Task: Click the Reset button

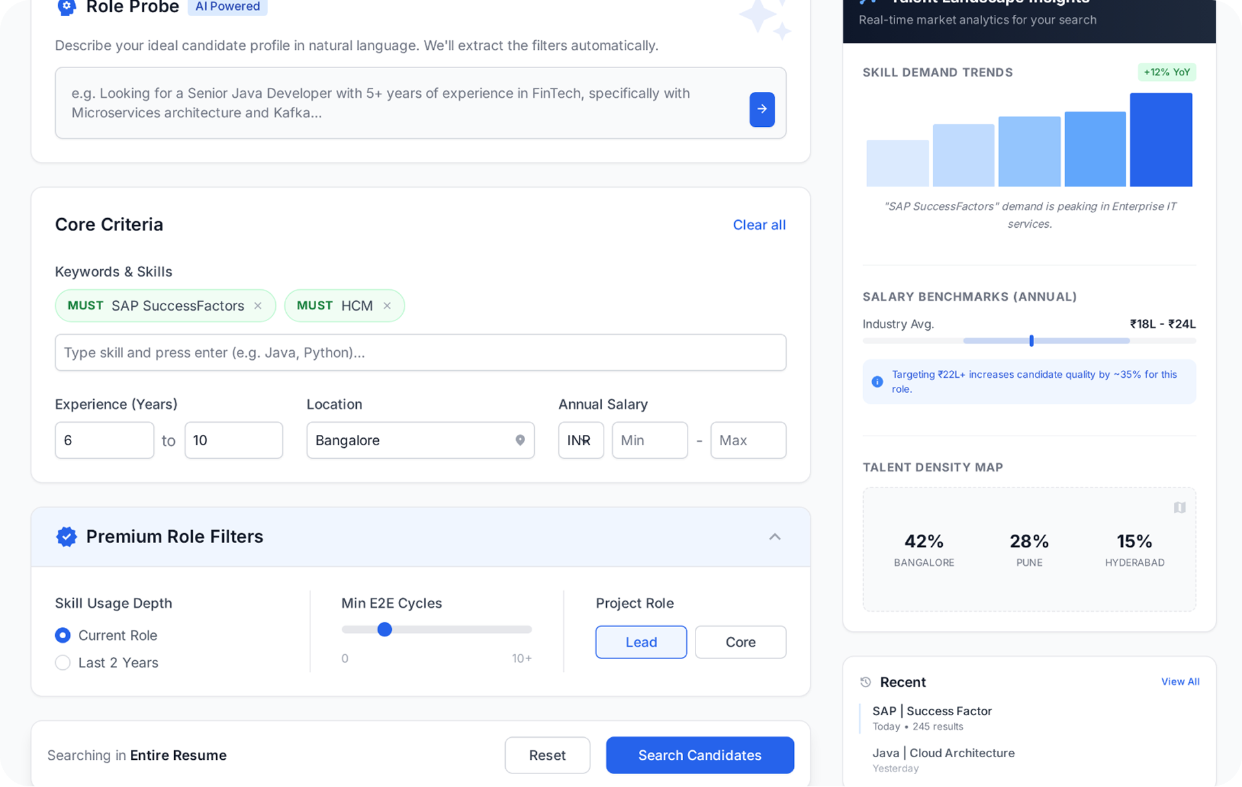Action: click(x=547, y=755)
